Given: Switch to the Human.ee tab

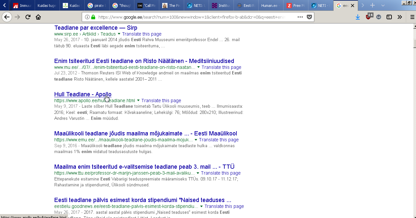Looking at the screenshot, I should click(x=270, y=6).
